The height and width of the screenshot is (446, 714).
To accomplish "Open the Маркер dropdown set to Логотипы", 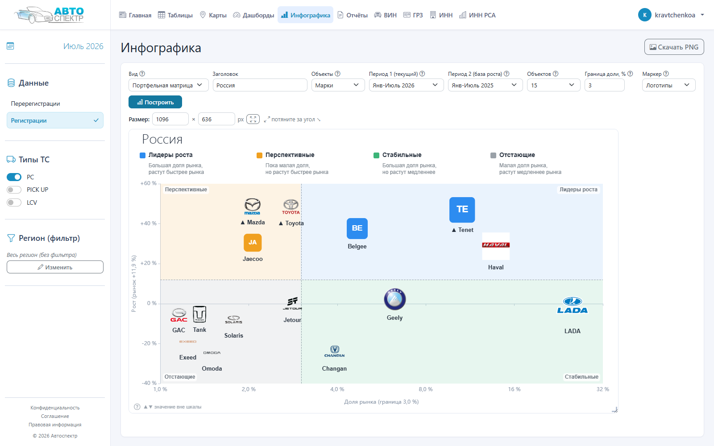I will pyautogui.click(x=668, y=85).
